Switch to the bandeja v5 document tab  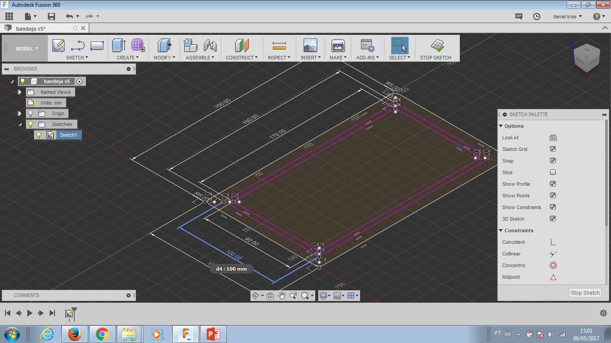tap(31, 29)
